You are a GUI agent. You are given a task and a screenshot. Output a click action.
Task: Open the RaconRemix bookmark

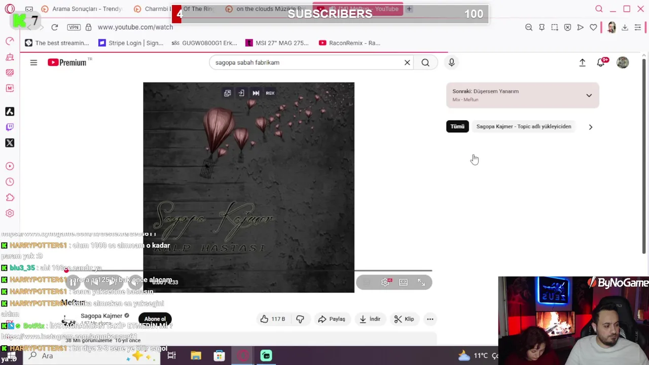tap(349, 43)
